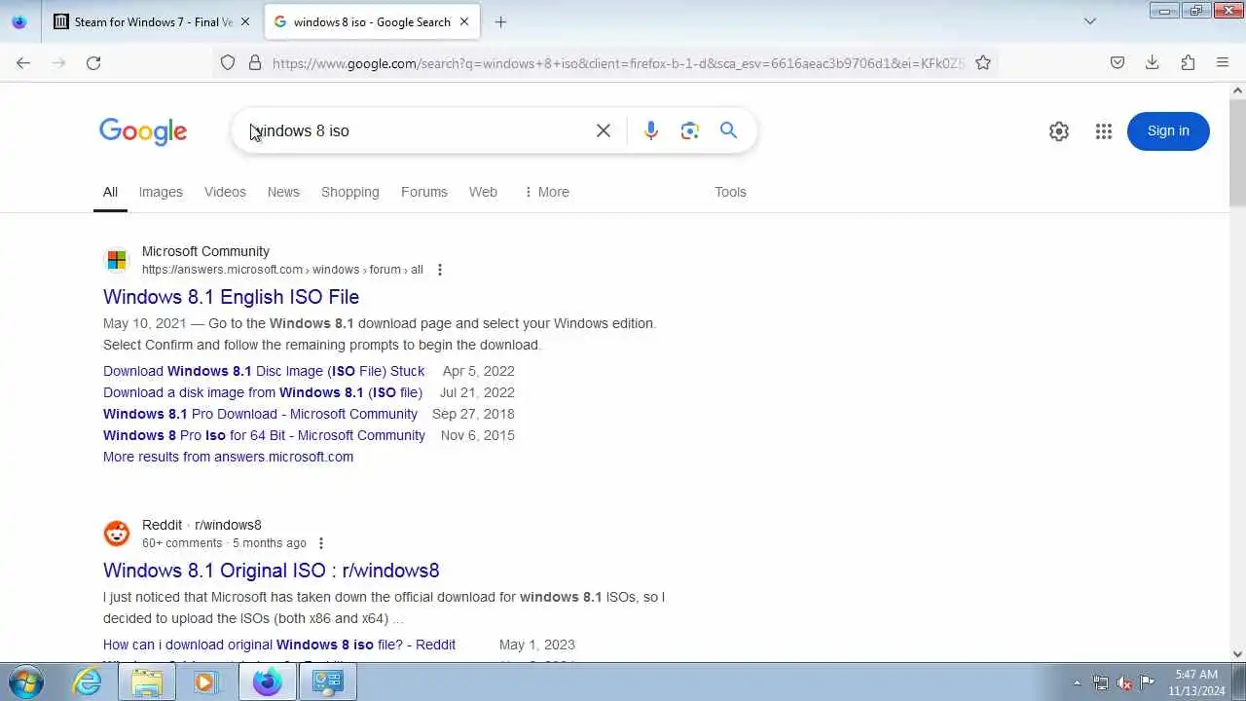
Task: Switch to Forums results
Action: tap(424, 192)
